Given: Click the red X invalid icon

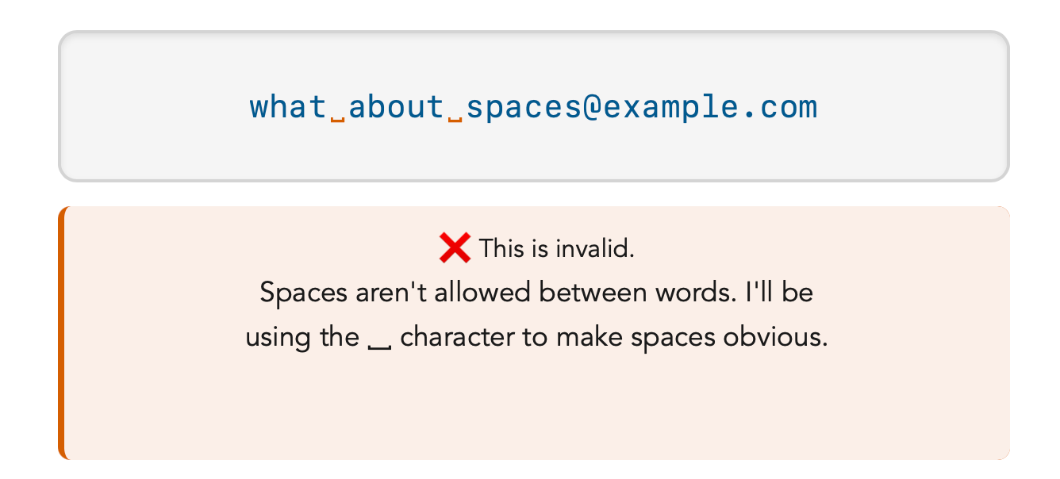Looking at the screenshot, I should (455, 248).
